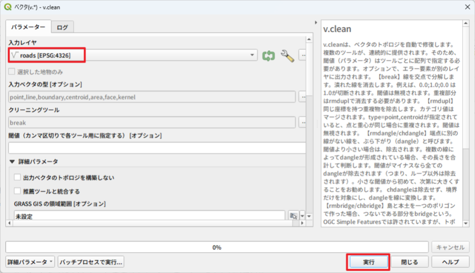Switch to the ログ tab
Screen dimensions: 475x273
[63, 27]
